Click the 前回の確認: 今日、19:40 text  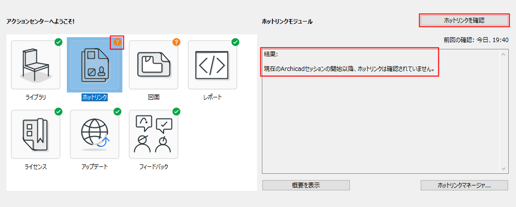[x=476, y=40]
